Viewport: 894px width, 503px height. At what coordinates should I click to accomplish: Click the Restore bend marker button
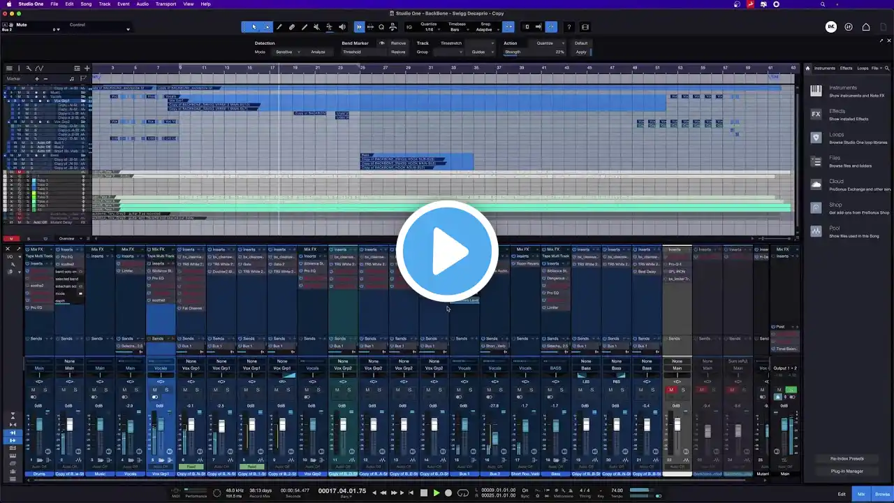coord(398,52)
